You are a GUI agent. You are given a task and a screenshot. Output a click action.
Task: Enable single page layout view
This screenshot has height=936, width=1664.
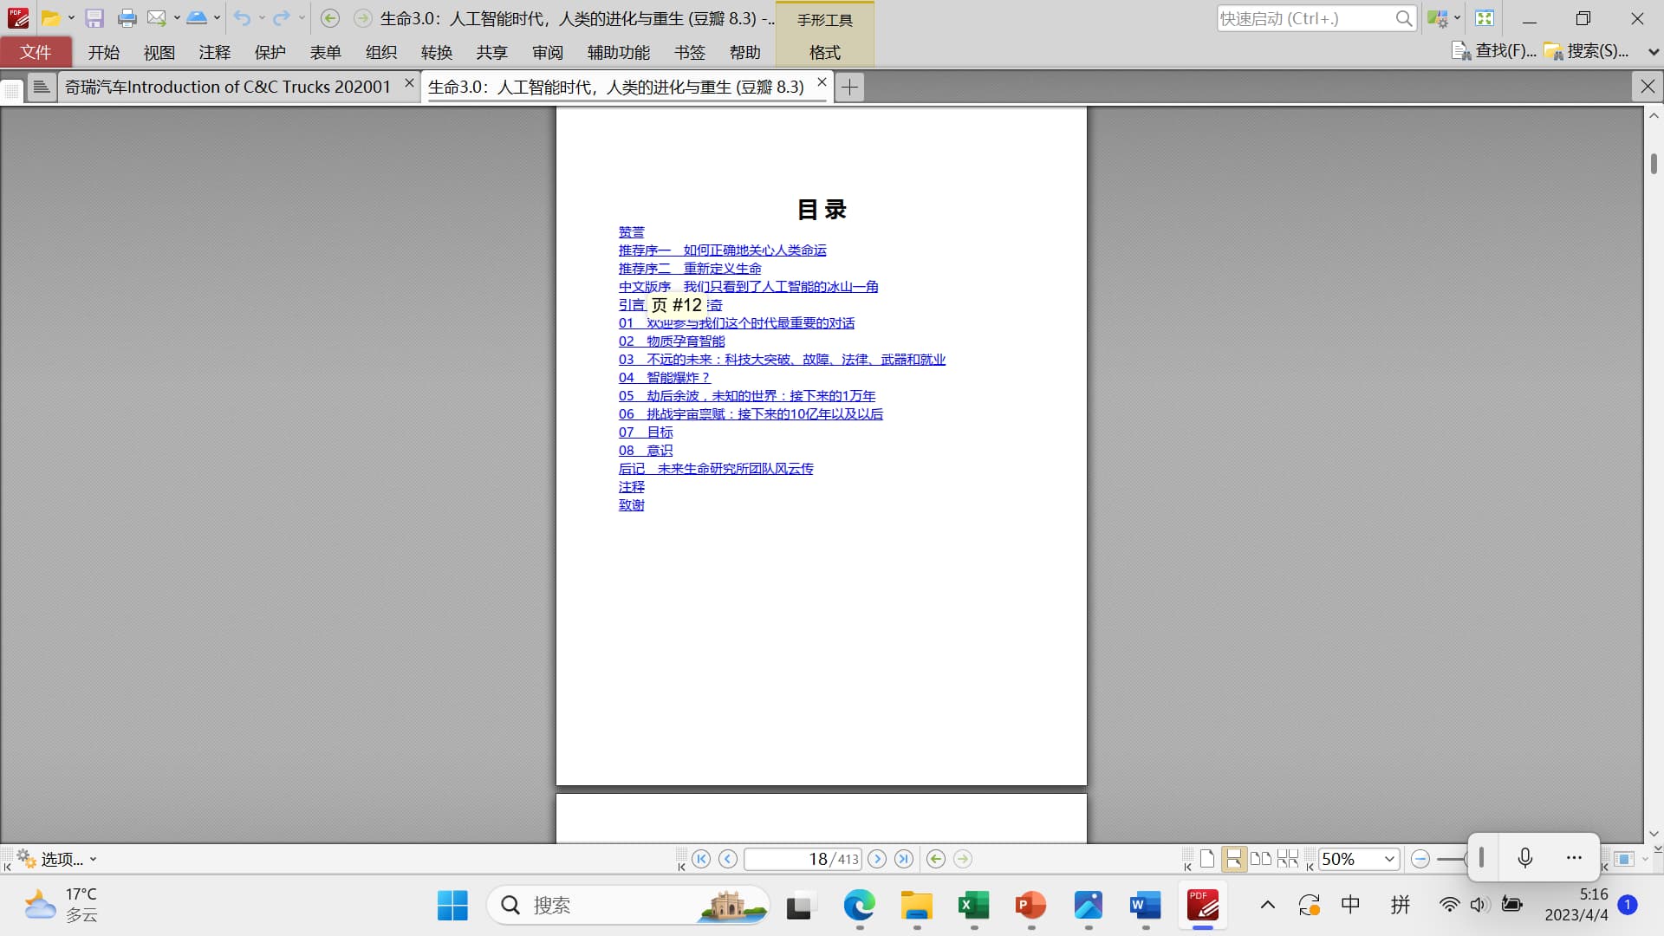(1207, 859)
